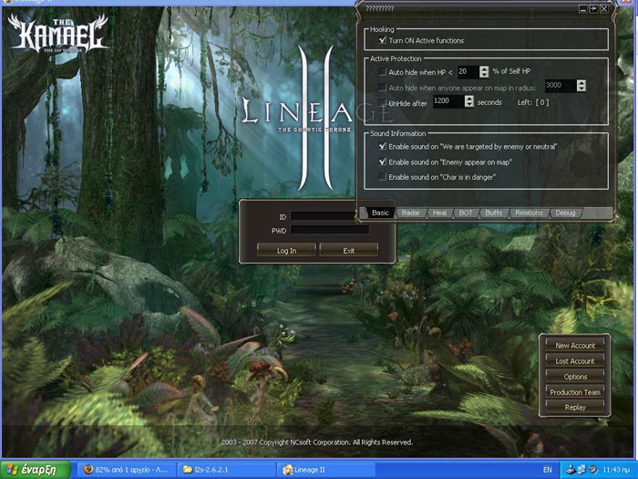Switch to the Relations tab
The width and height of the screenshot is (638, 479).
(529, 213)
